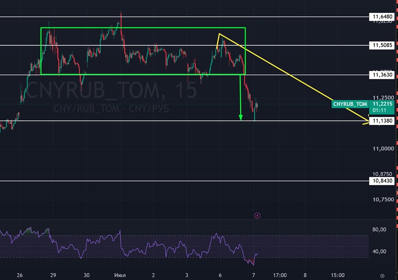Image resolution: width=398 pixels, height=280 pixels.
Task: Click the Июл month label on time axis
Action: click(x=120, y=275)
